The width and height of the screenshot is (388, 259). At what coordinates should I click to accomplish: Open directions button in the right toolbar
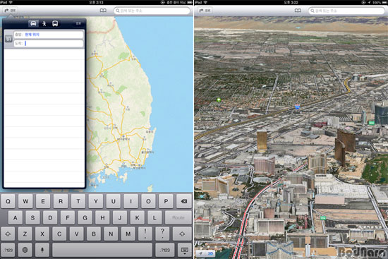[x=205, y=11]
